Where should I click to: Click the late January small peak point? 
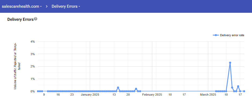click(x=136, y=89)
